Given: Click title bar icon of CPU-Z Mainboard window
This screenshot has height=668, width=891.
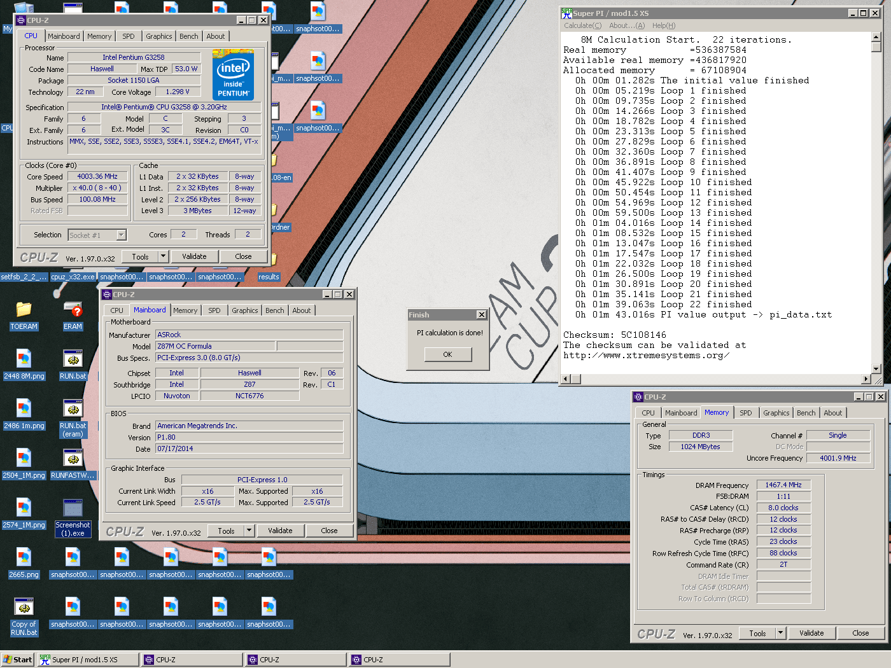Looking at the screenshot, I should pyautogui.click(x=107, y=295).
